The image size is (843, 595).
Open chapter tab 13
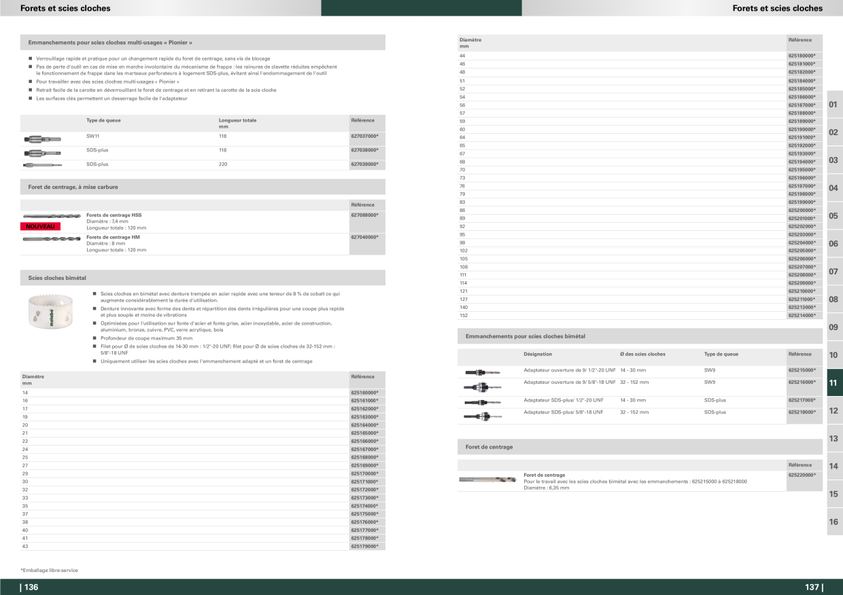[x=833, y=439]
